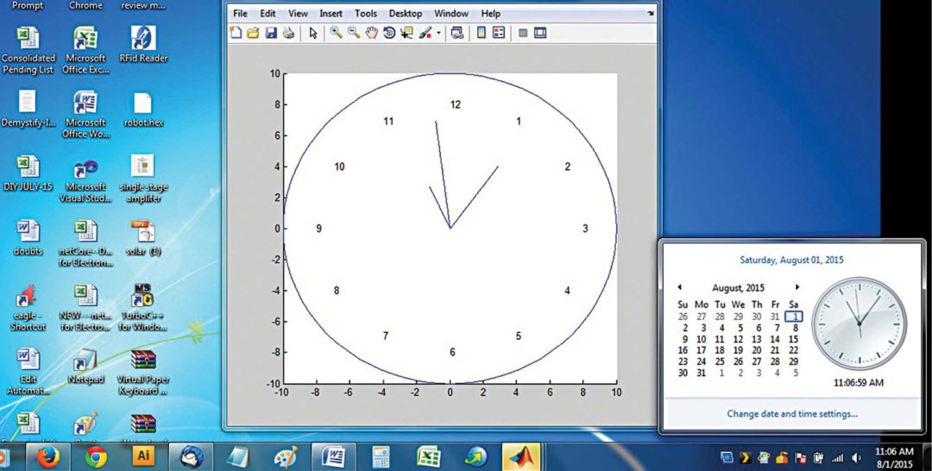Go to previous month in calendar
The width and height of the screenshot is (932, 471).
coord(679,287)
